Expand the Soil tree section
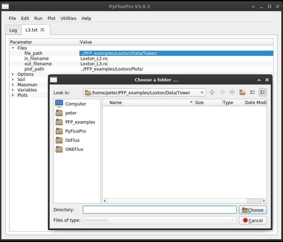The image size is (283, 242). point(13,80)
